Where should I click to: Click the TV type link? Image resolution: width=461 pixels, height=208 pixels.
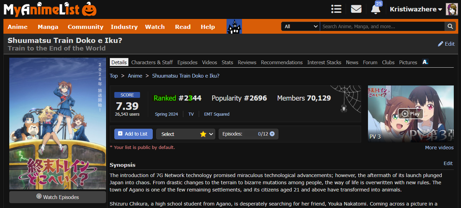pos(191,114)
